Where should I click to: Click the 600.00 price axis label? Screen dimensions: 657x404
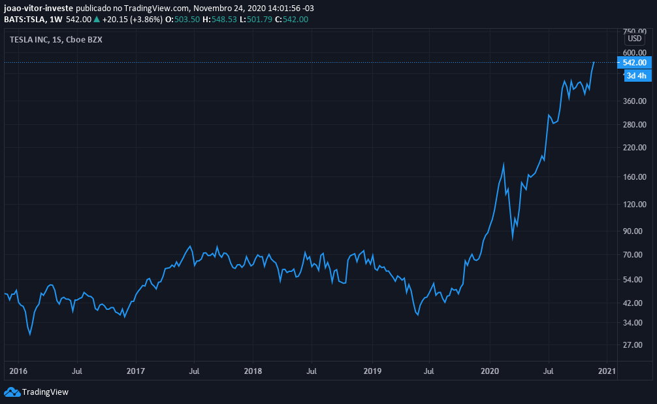634,53
